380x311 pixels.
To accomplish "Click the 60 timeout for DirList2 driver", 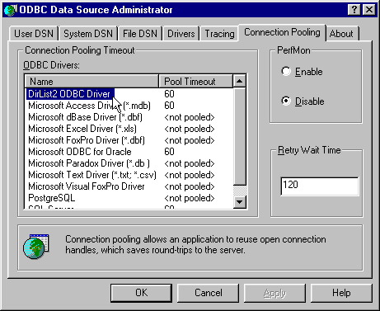I will point(169,94).
